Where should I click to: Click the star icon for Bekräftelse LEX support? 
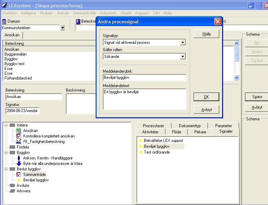[141, 140]
